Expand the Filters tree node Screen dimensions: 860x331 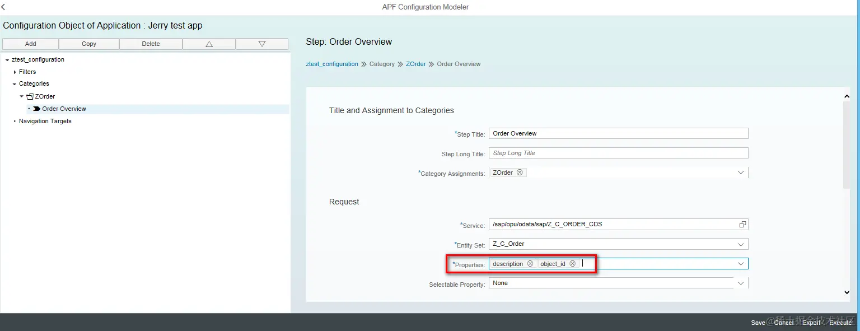click(x=15, y=72)
